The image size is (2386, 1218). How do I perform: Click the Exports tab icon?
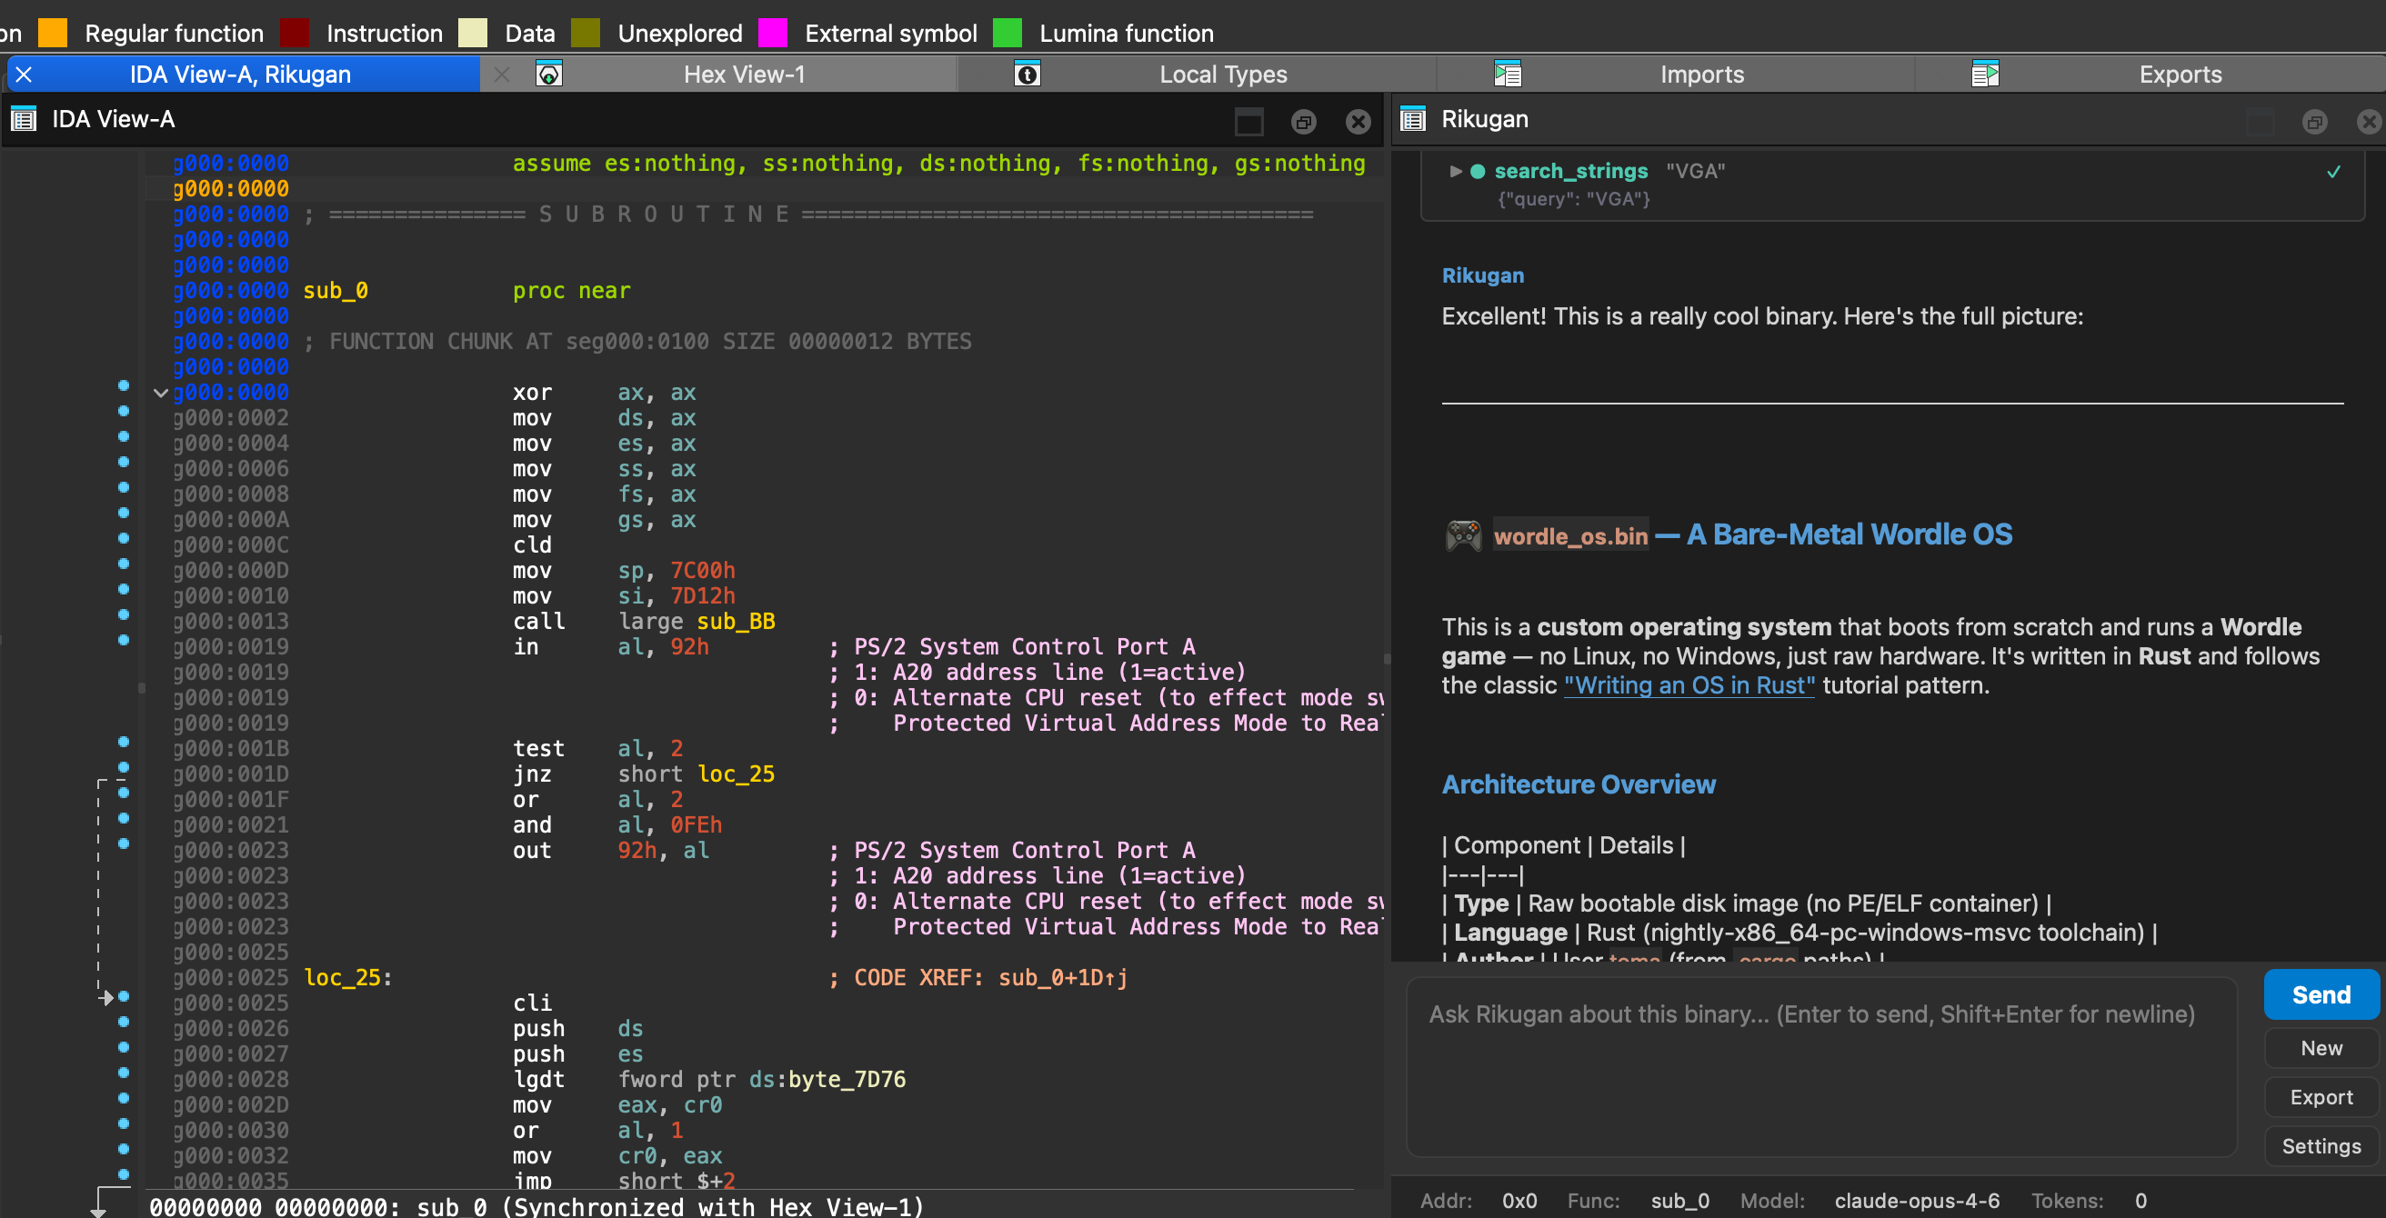tap(1987, 75)
